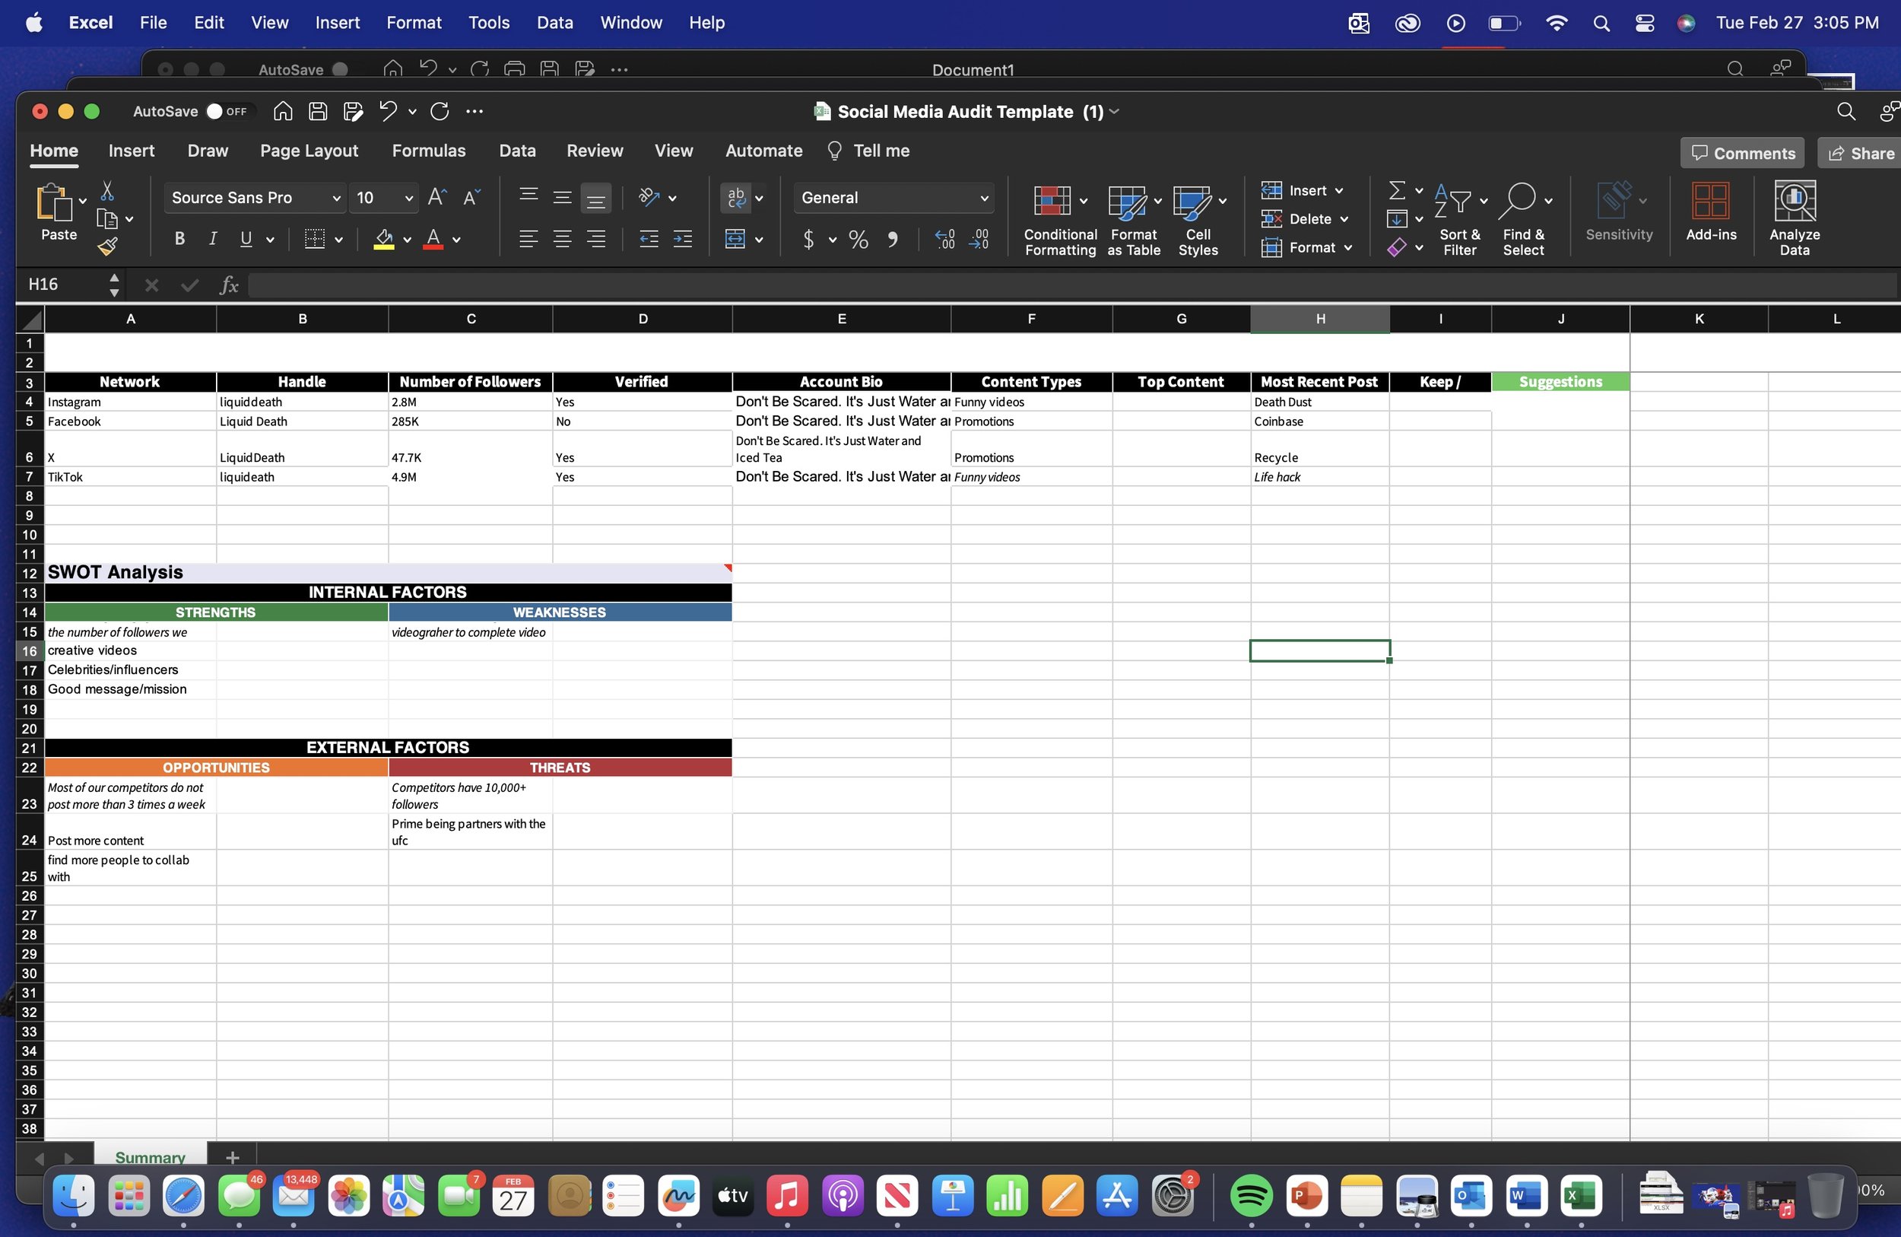Viewport: 1901px width, 1237px height.
Task: Open the Window menu in menu bar
Action: 631,22
